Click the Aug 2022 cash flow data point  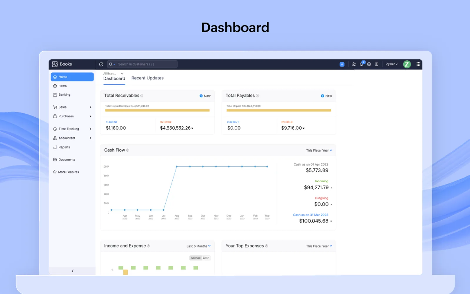click(177, 167)
